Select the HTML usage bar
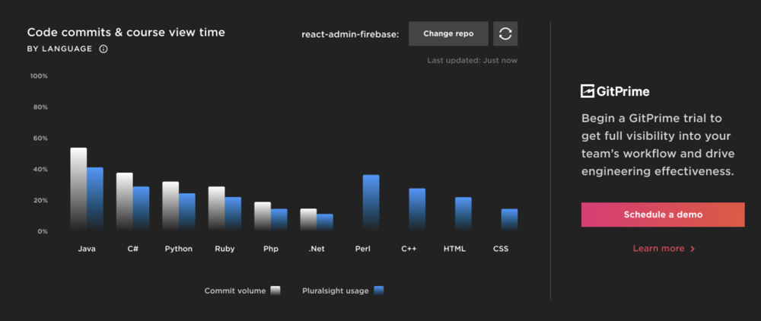The width and height of the screenshot is (761, 321). [x=463, y=214]
